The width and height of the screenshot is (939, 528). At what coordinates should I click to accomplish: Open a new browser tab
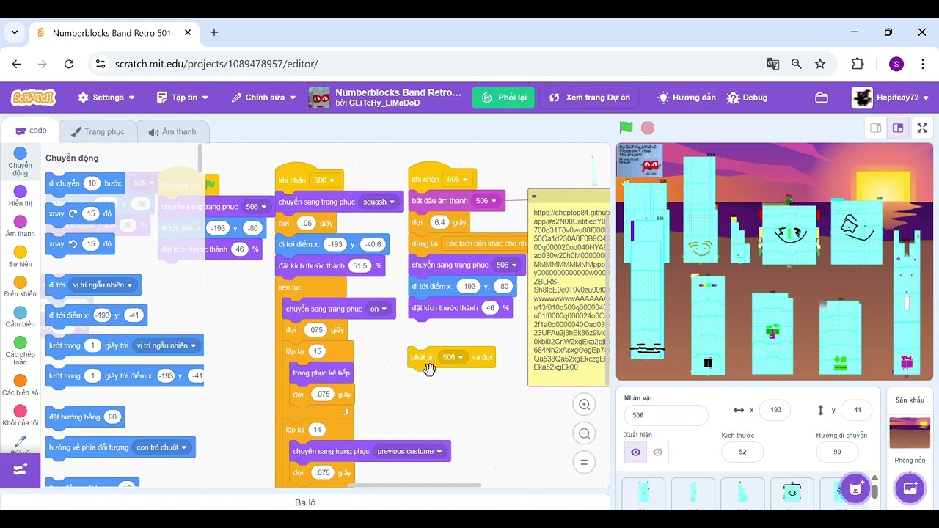click(214, 32)
